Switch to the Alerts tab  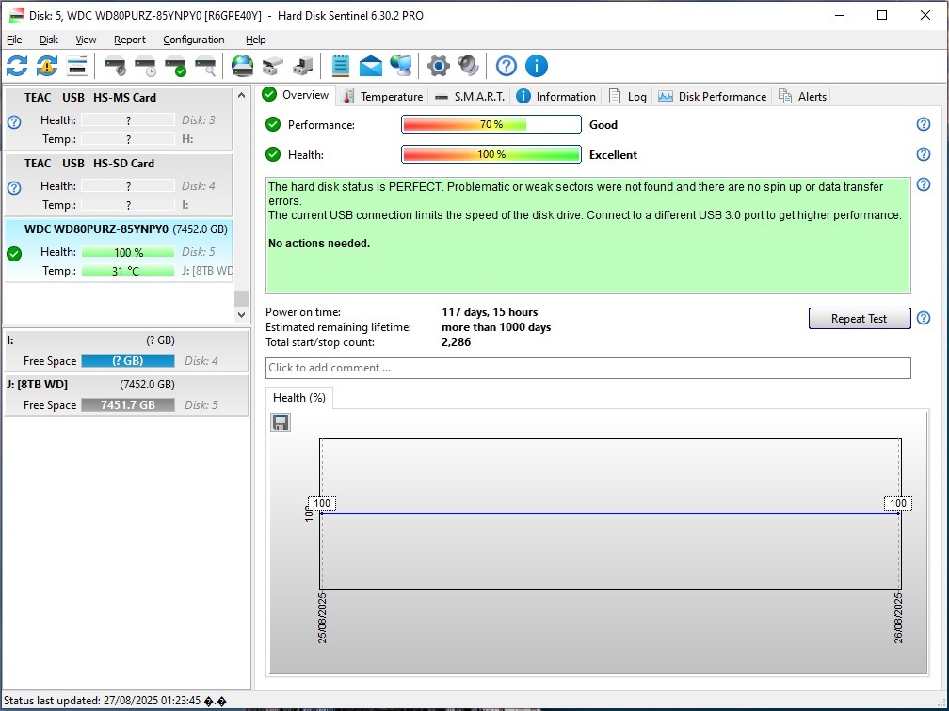click(x=802, y=97)
